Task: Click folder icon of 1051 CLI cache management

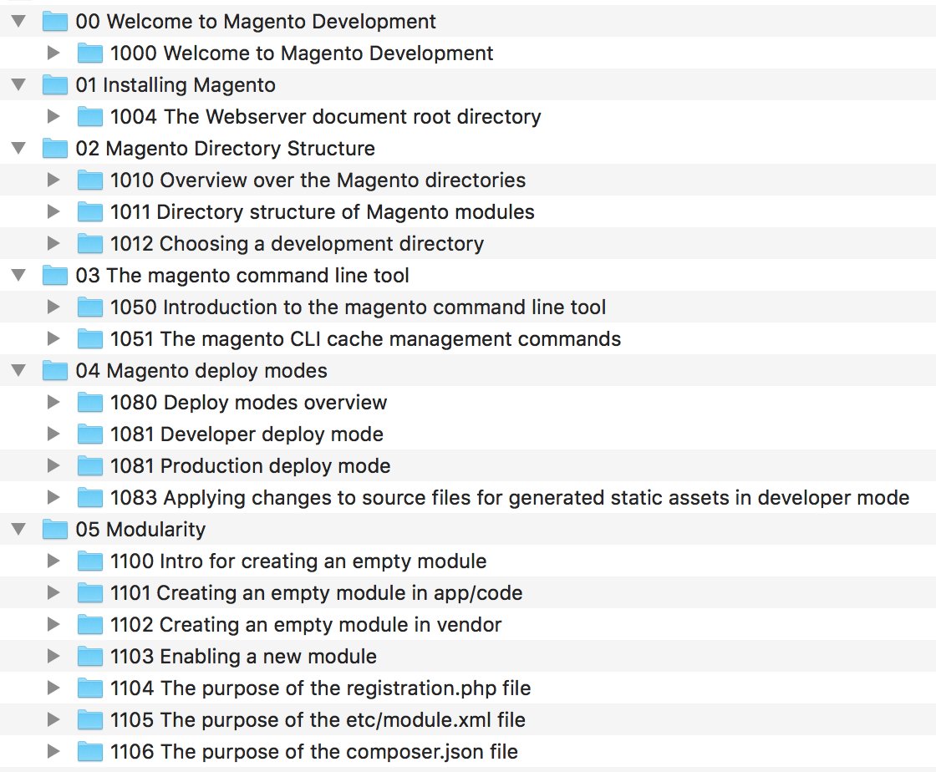Action: [90, 339]
